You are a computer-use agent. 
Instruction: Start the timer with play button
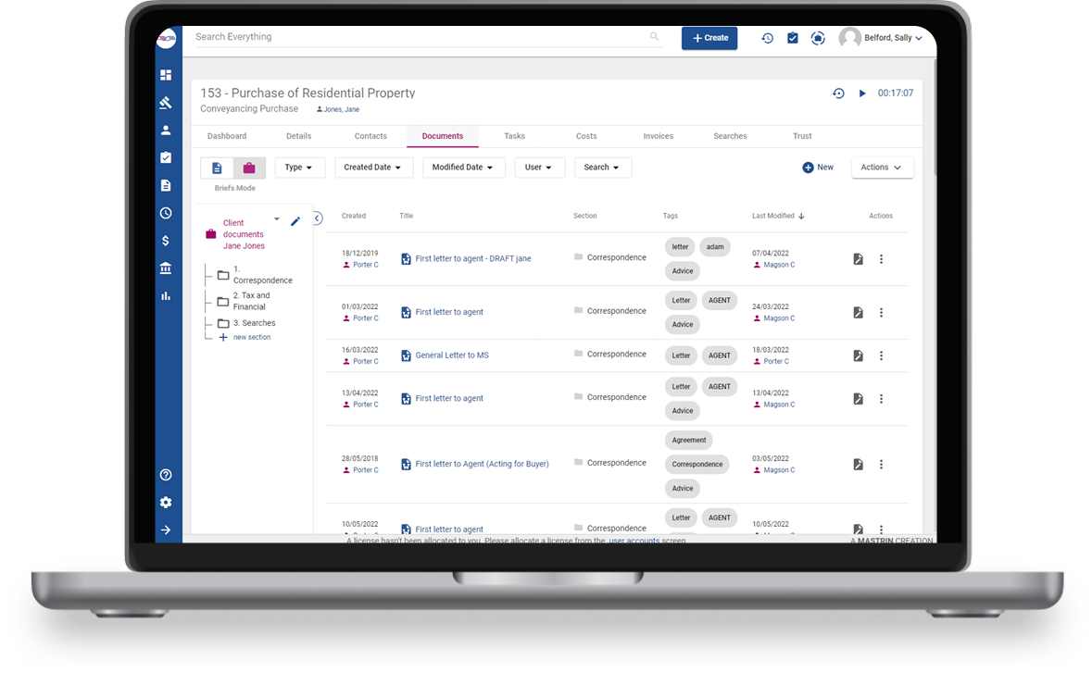point(862,93)
